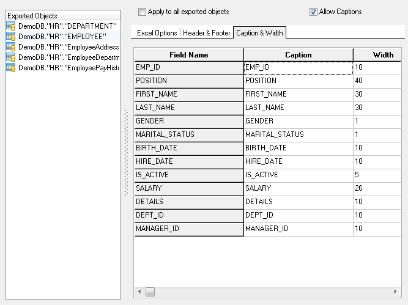Image resolution: width=408 pixels, height=305 pixels.
Task: Click the EmployeePayHistory table icon
Action: coord(10,67)
